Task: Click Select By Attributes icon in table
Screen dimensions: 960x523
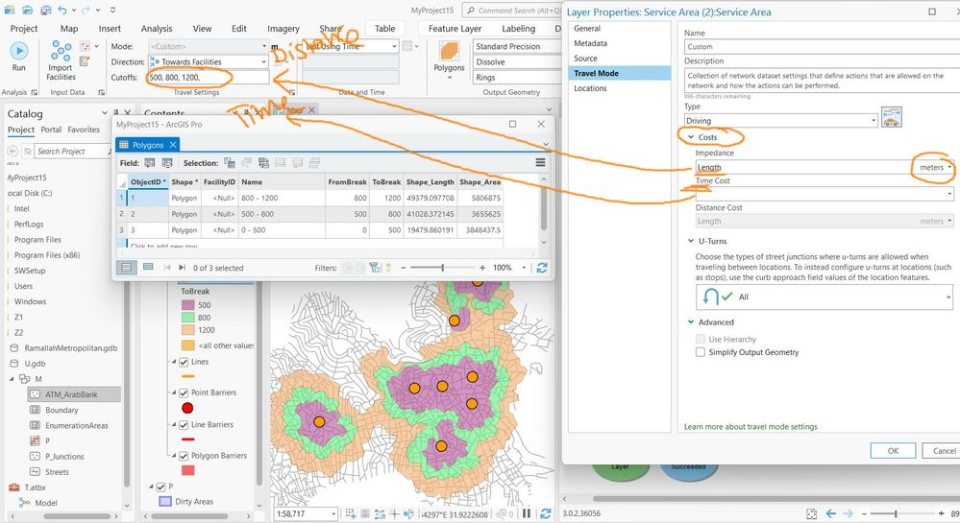Action: coord(230,163)
